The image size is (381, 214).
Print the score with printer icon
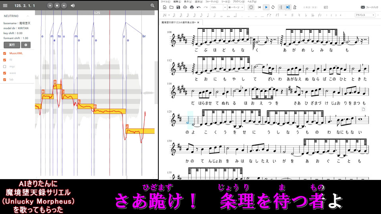point(192,7)
